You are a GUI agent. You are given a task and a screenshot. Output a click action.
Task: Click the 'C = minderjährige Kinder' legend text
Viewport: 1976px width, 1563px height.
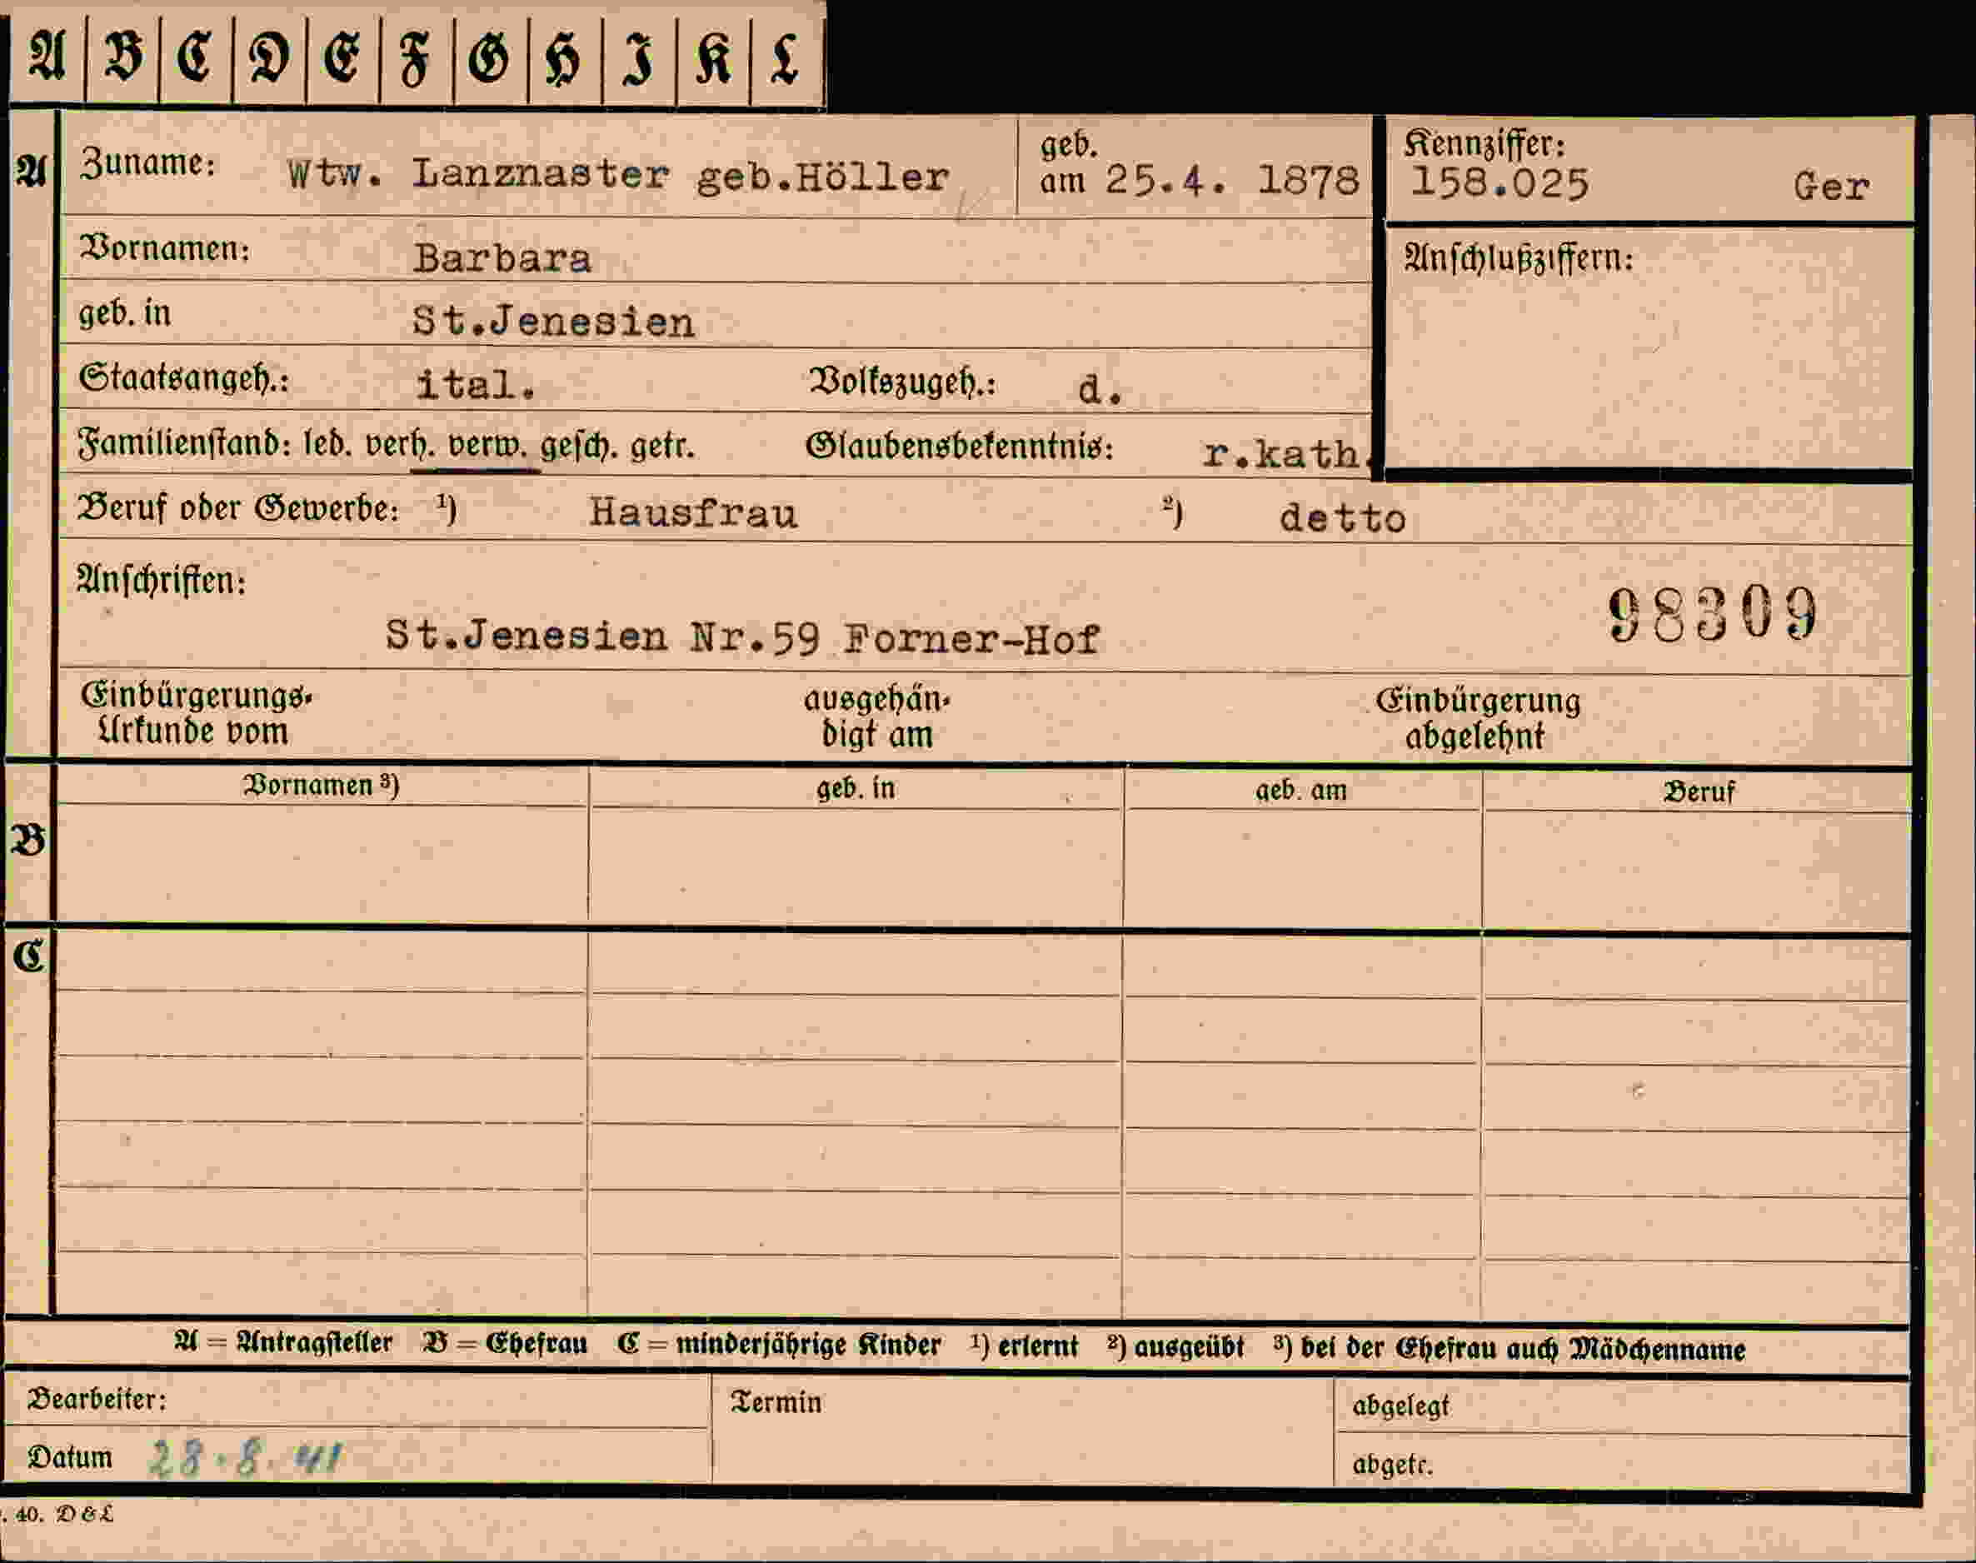coord(779,1344)
